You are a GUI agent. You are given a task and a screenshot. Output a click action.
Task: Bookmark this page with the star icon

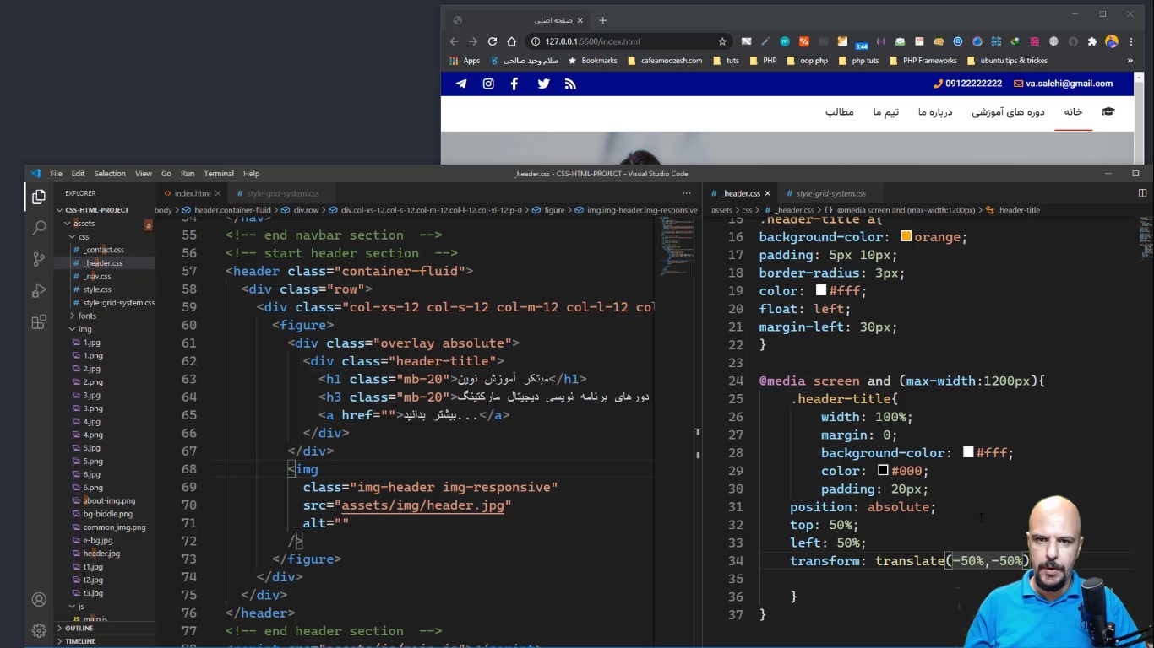(x=722, y=41)
